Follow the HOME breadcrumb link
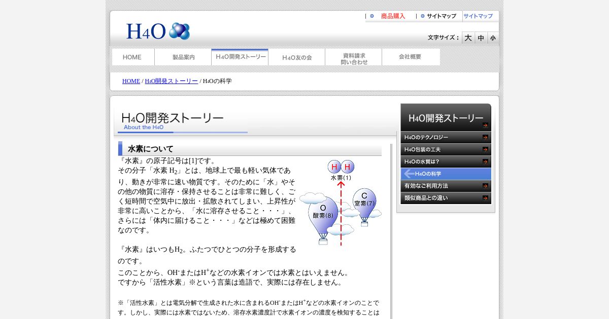Viewport: 609px width, 319px height. pyautogui.click(x=131, y=81)
